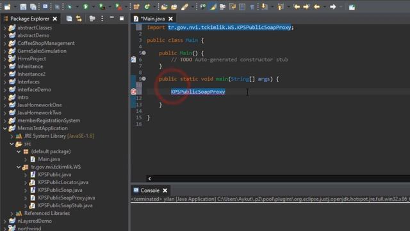The width and height of the screenshot is (410, 231).
Task: Go to Last Edit Location arrow
Action: coord(297,6)
